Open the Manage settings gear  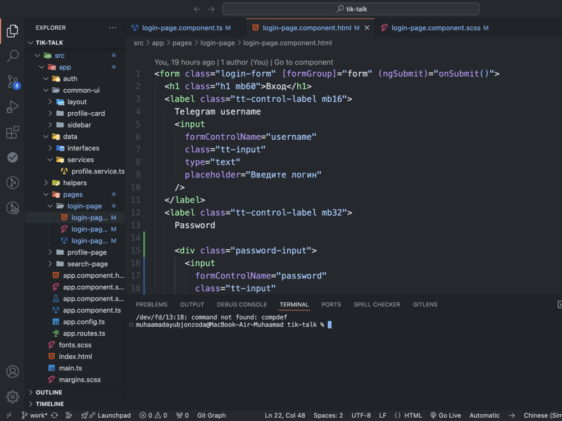[12, 396]
